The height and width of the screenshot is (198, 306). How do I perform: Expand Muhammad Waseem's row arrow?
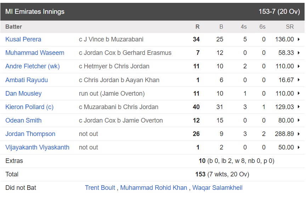[x=299, y=53]
